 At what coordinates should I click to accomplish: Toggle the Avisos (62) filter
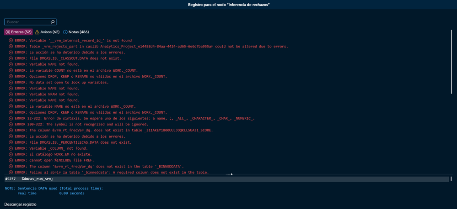pos(47,32)
